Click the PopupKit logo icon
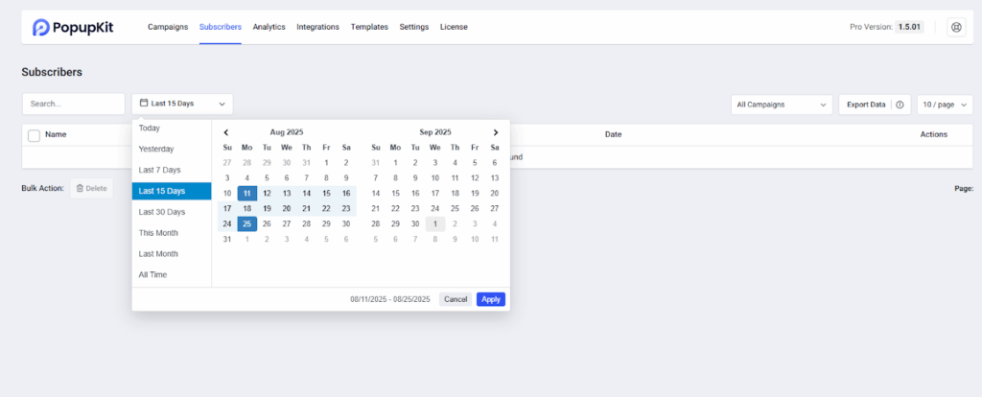 [x=40, y=28]
